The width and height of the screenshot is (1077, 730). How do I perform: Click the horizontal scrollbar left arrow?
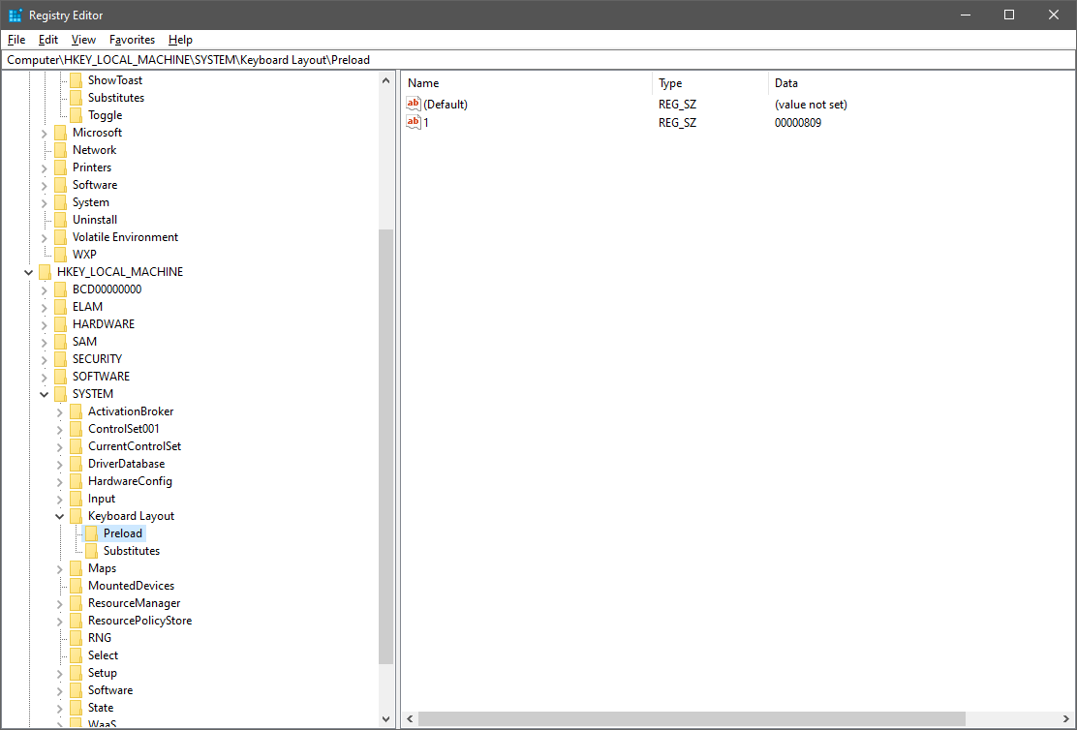(410, 719)
